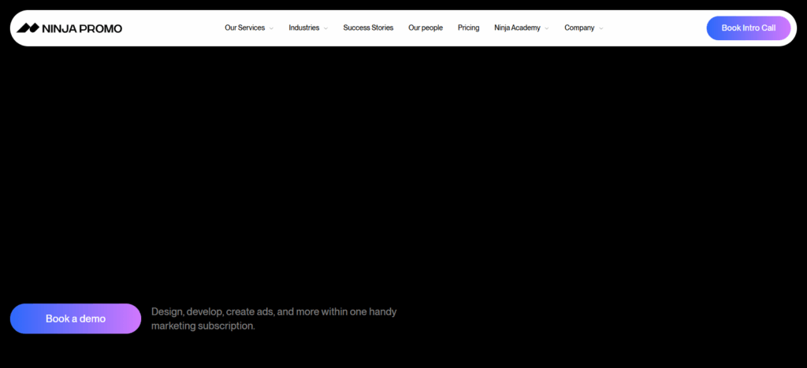Open the Industries menu item
807x368 pixels.
[x=303, y=28]
